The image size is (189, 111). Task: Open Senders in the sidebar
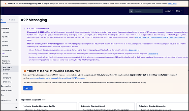[x=5, y=46]
